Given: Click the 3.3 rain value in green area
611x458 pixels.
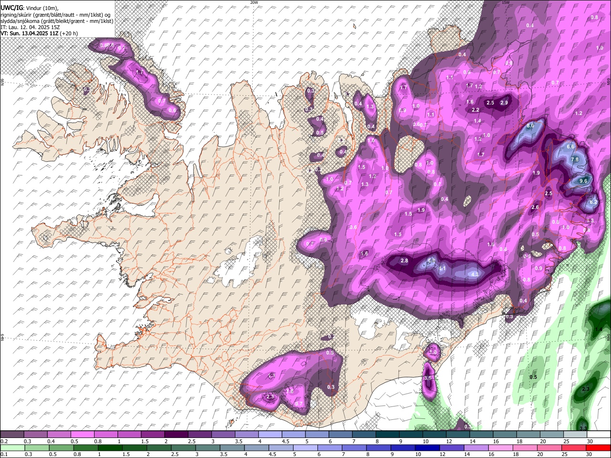Looking at the screenshot, I should [583, 428].
